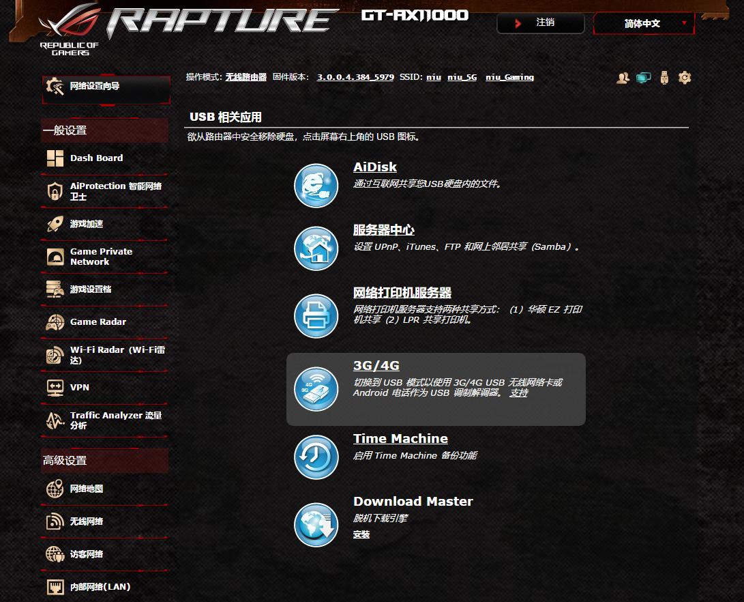Open the 网络打印机服务器 title link
Screen dimensions: 744x602
pos(402,292)
